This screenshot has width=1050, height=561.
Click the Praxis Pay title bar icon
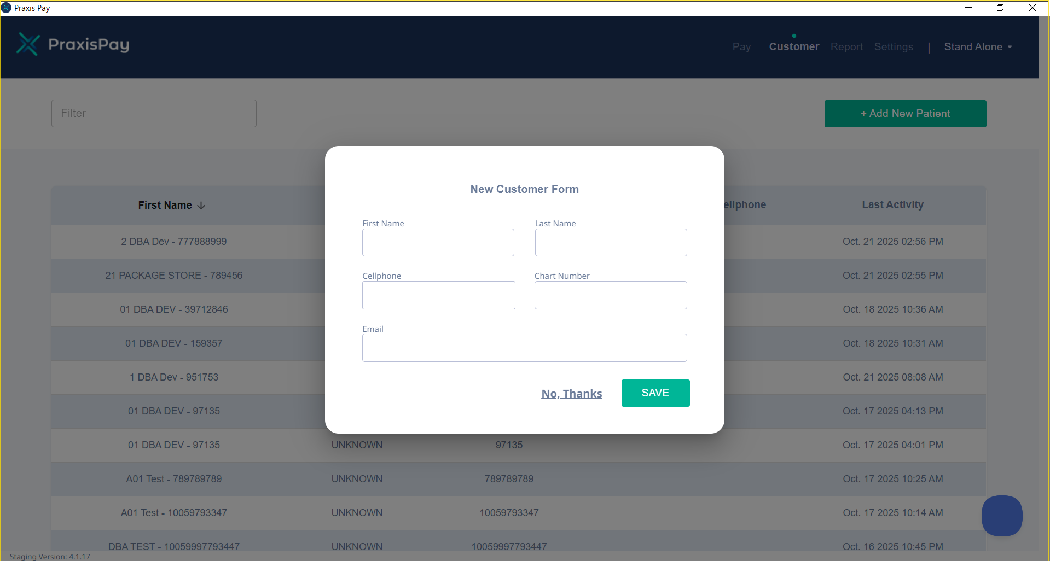[x=7, y=8]
